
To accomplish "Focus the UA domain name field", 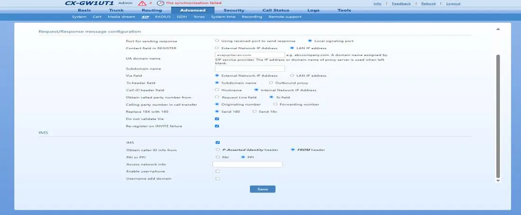I will coord(250,55).
